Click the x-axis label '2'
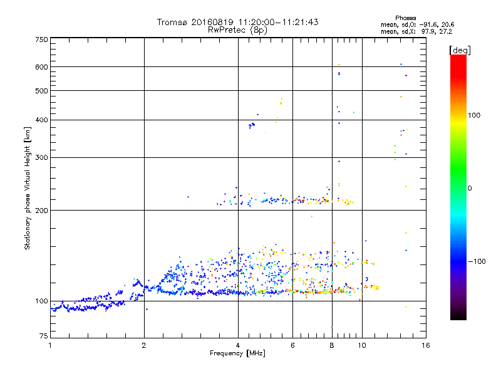 144,345
